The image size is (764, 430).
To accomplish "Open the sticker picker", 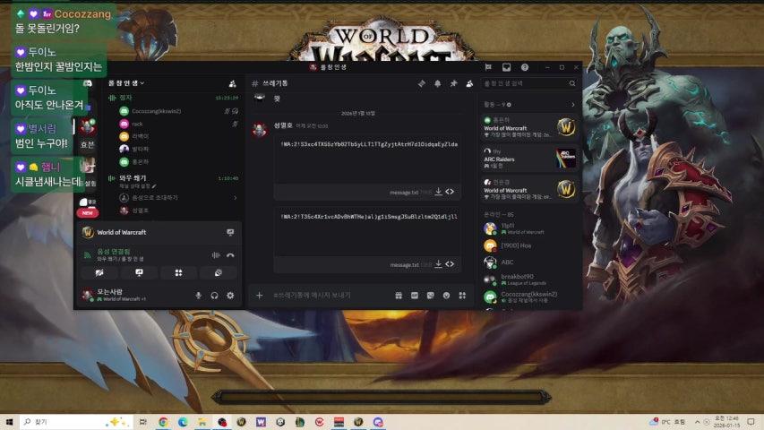I will [430, 296].
